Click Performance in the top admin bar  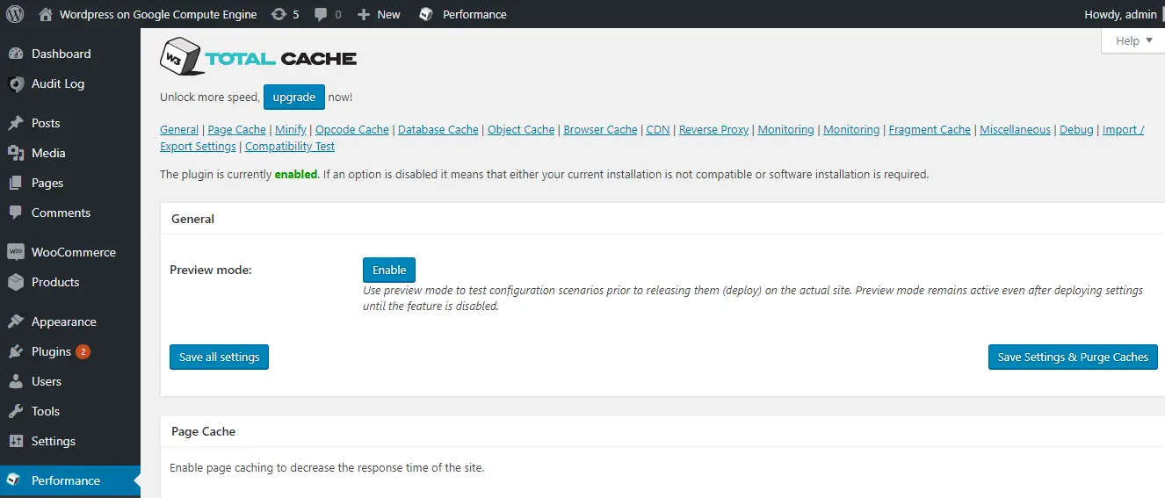[474, 14]
